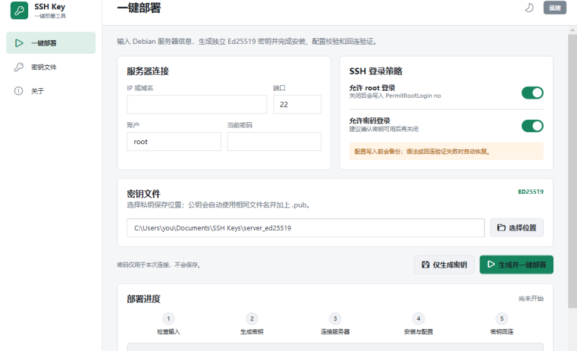Click the info icon beside 关于
The image size is (577, 351).
(18, 91)
